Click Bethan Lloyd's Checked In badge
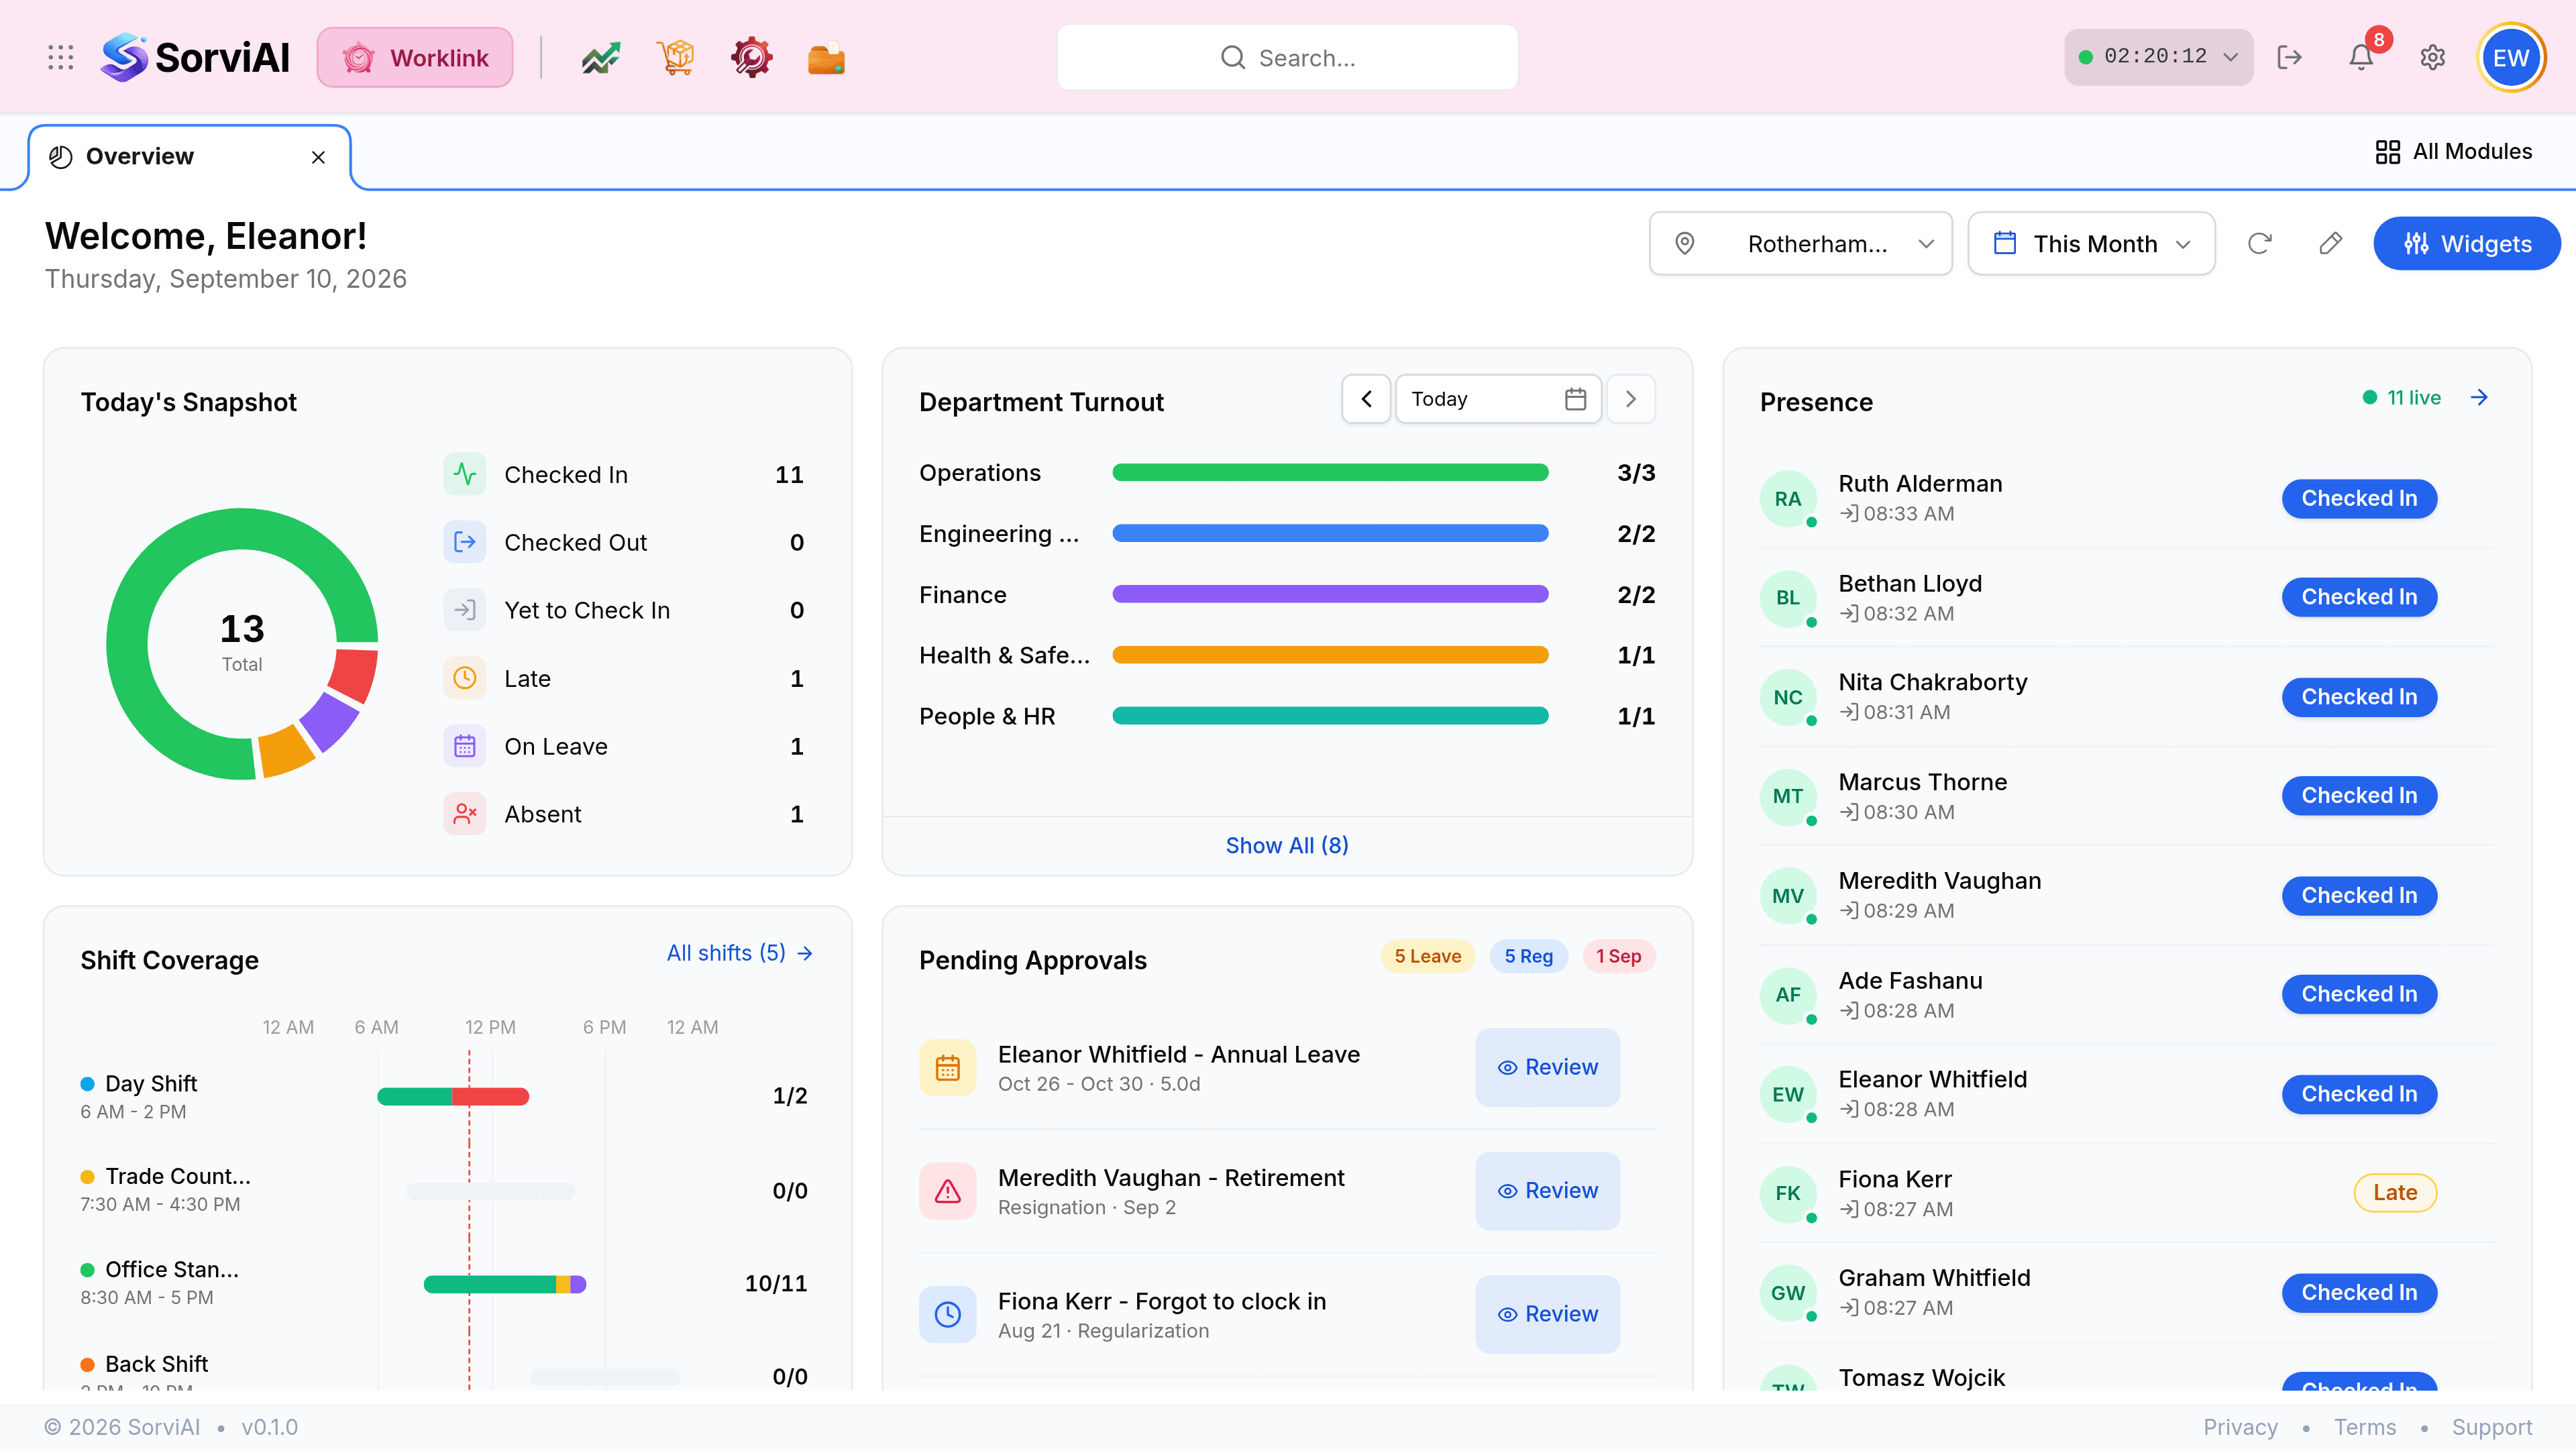This screenshot has height=1449, width=2576. pyautogui.click(x=2359, y=597)
